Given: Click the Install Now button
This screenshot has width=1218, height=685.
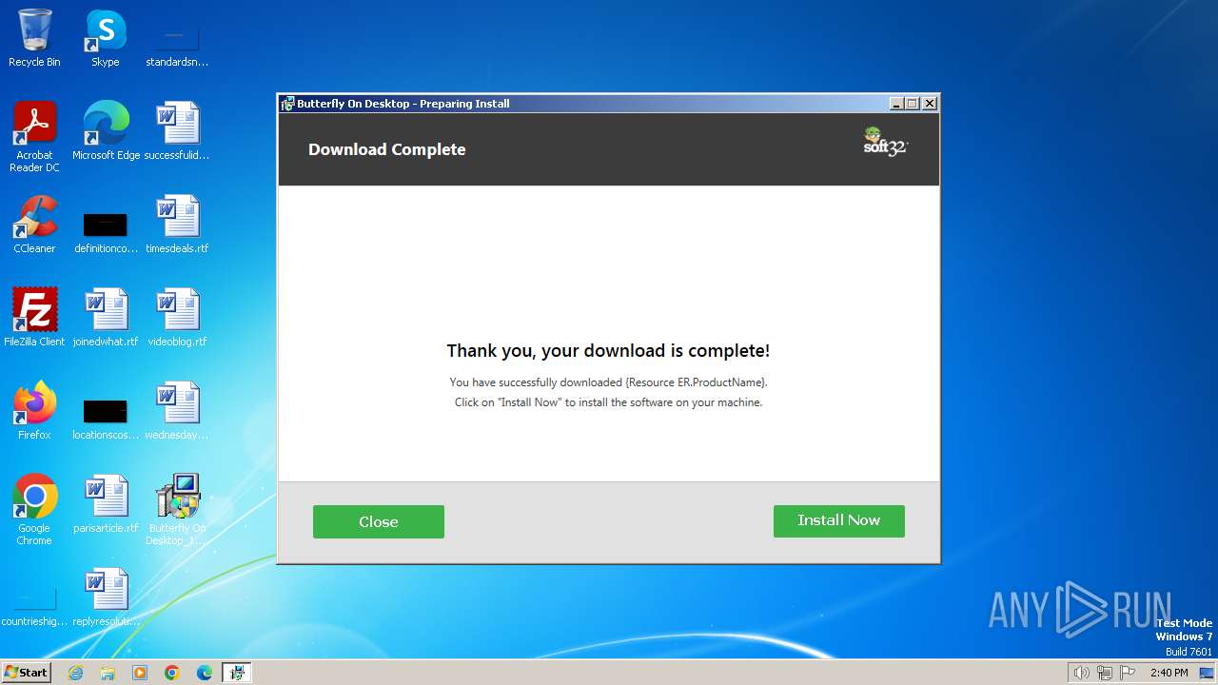Looking at the screenshot, I should (838, 520).
